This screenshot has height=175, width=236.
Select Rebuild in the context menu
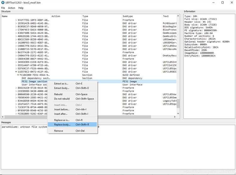[x=72, y=94]
